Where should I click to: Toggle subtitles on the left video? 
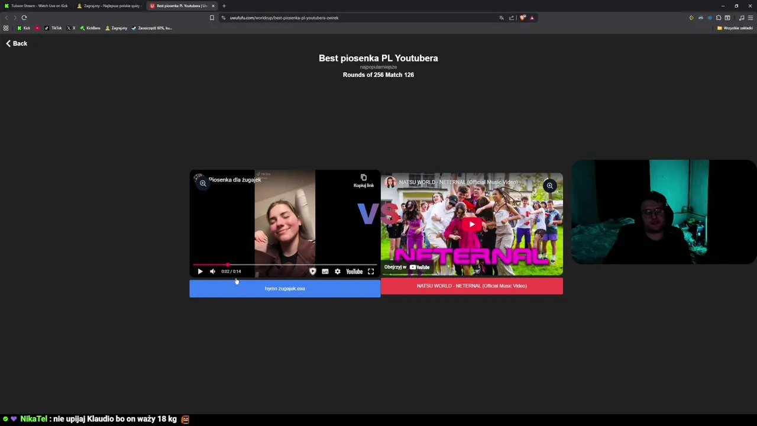[x=325, y=272]
